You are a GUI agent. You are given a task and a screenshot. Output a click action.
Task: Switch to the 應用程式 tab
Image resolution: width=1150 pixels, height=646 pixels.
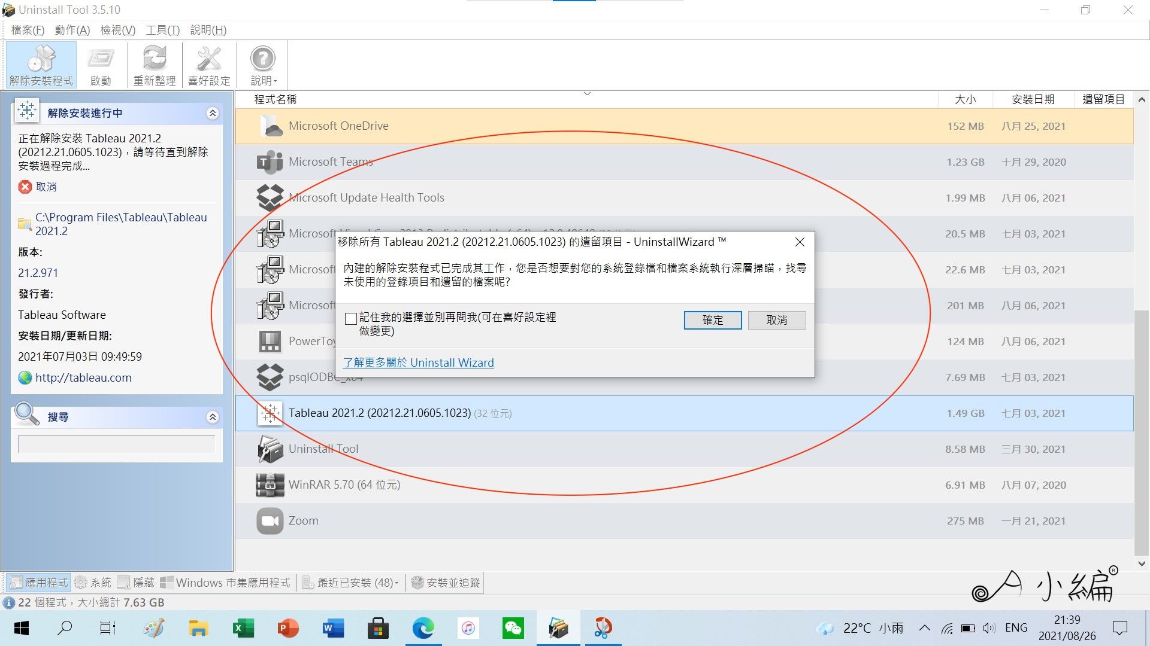pos(40,583)
